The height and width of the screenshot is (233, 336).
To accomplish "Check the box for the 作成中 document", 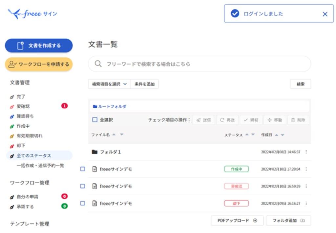I will click(82, 169).
